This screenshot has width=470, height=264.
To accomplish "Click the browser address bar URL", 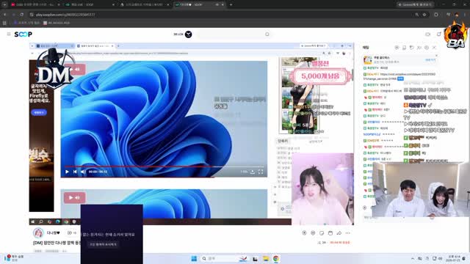I will pos(65,15).
